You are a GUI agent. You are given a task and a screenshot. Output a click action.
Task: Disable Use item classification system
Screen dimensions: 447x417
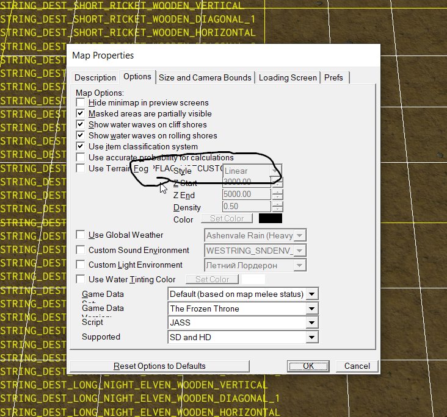click(81, 146)
